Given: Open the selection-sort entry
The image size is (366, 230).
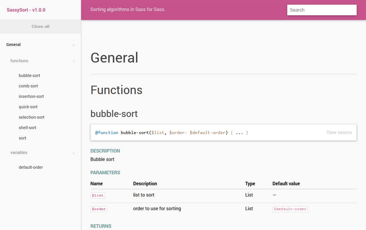Looking at the screenshot, I should (x=31, y=117).
